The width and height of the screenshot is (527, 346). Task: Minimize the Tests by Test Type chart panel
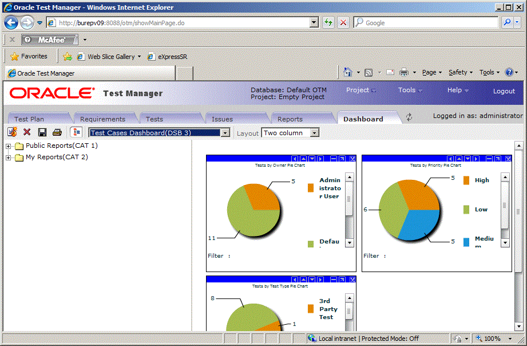(334, 280)
